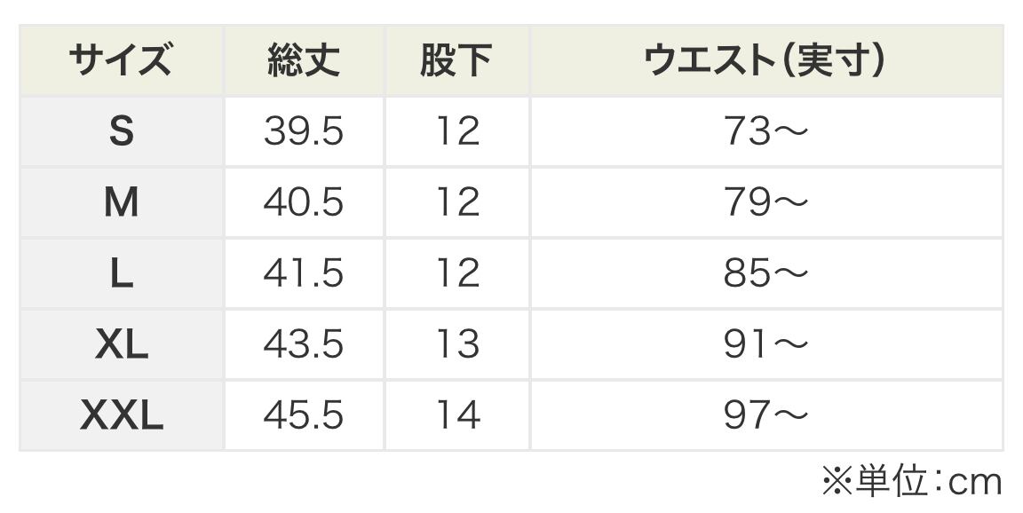Click the 45.5 total length value
Image resolution: width=1023 pixels, height=513 pixels.
304,415
